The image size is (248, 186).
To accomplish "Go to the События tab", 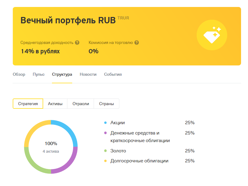I will [x=112, y=74].
